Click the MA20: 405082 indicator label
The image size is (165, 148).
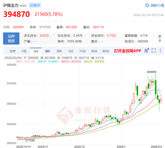(71, 62)
